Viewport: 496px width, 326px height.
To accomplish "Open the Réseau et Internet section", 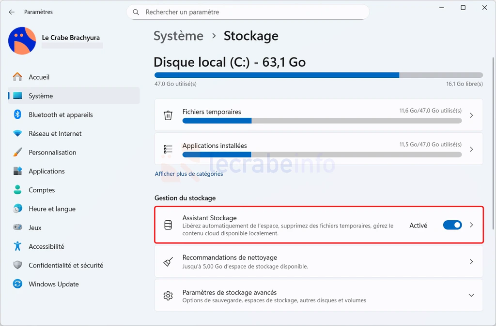I will tap(55, 133).
